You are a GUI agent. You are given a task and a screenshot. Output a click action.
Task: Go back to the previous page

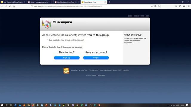pyautogui.click(x=2, y=6)
